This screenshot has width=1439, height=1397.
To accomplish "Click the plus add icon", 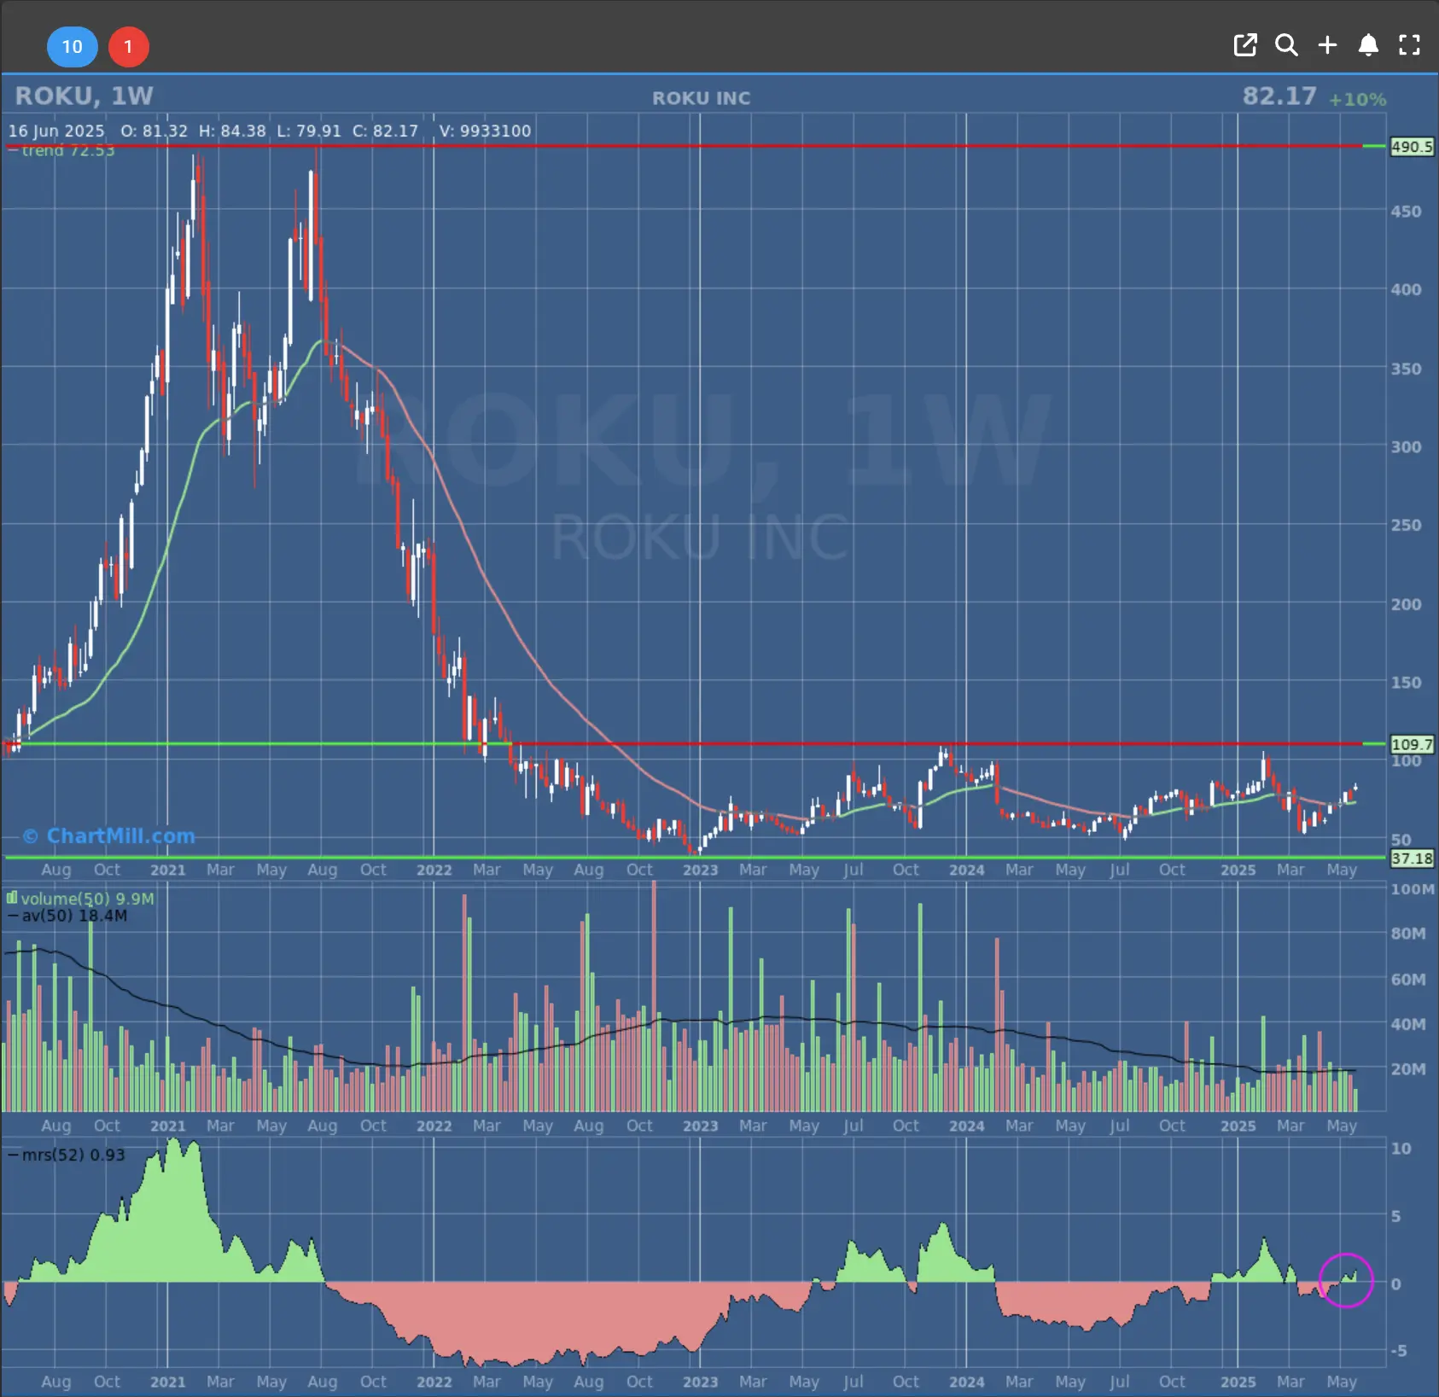I will point(1327,45).
